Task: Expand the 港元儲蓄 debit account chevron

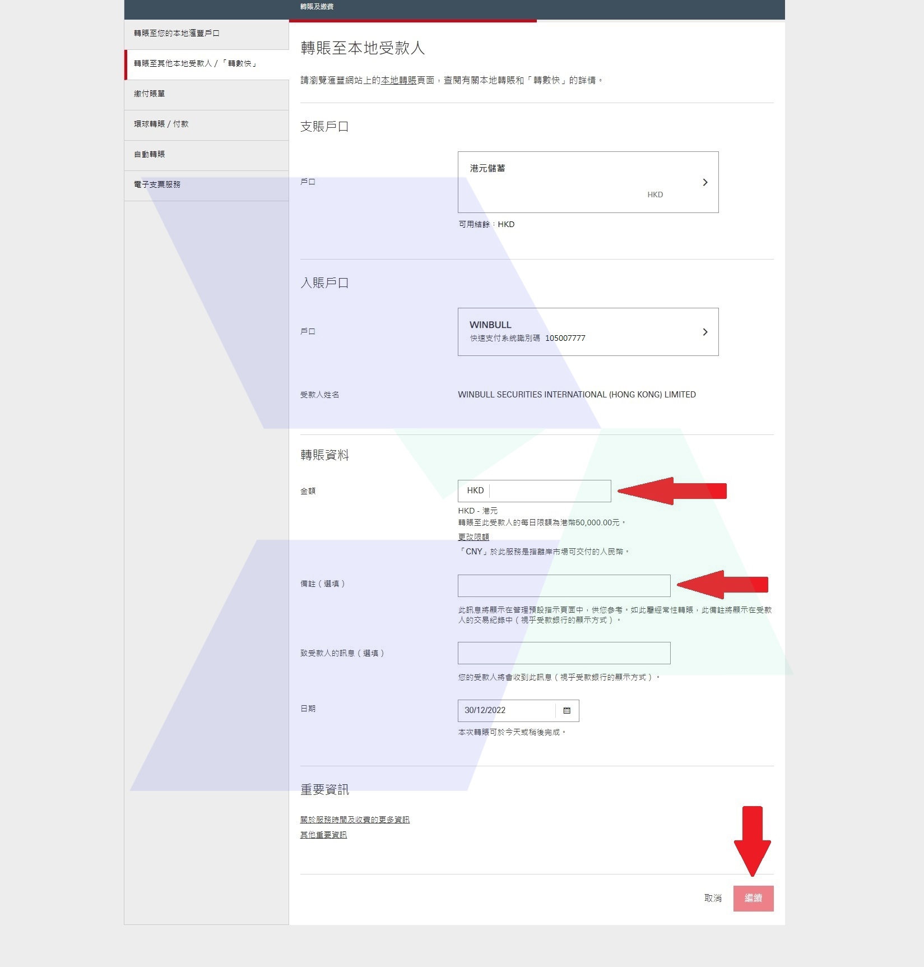Action: pyautogui.click(x=705, y=182)
